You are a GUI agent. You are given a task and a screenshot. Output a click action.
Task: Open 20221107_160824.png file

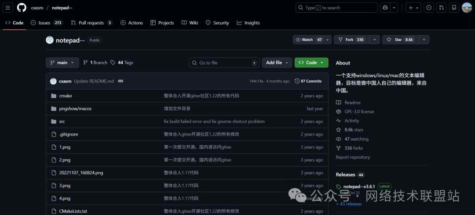(81, 173)
